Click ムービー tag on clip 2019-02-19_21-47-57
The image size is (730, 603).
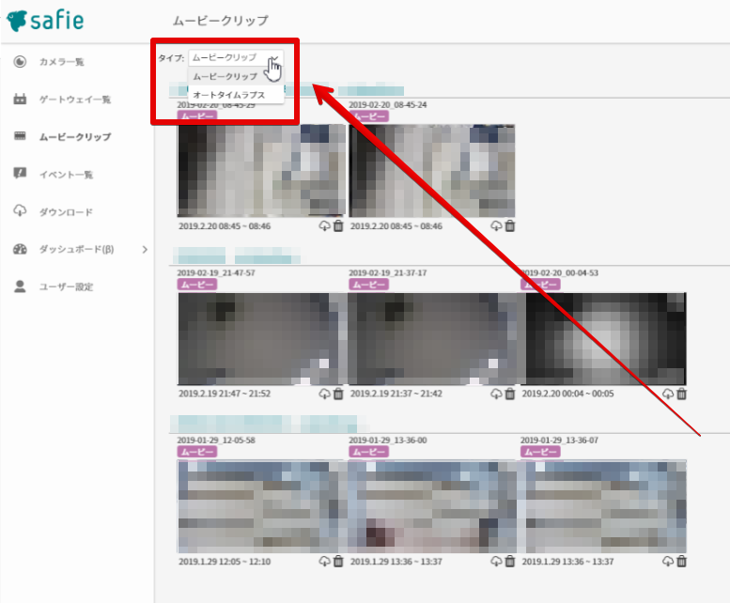click(197, 285)
